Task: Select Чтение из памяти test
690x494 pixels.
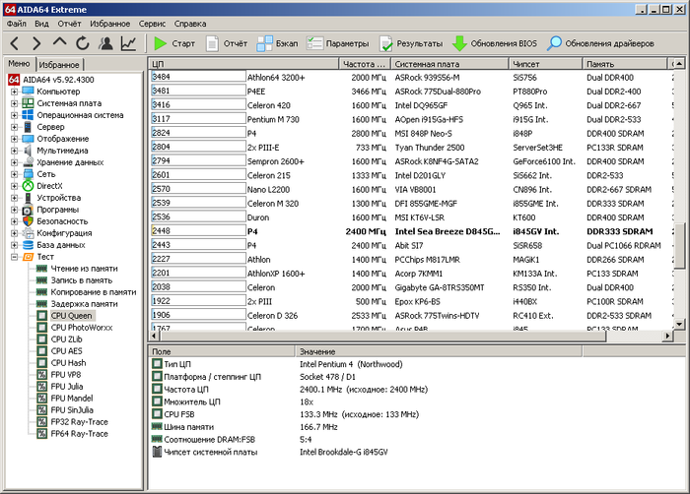Action: pyautogui.click(x=84, y=269)
